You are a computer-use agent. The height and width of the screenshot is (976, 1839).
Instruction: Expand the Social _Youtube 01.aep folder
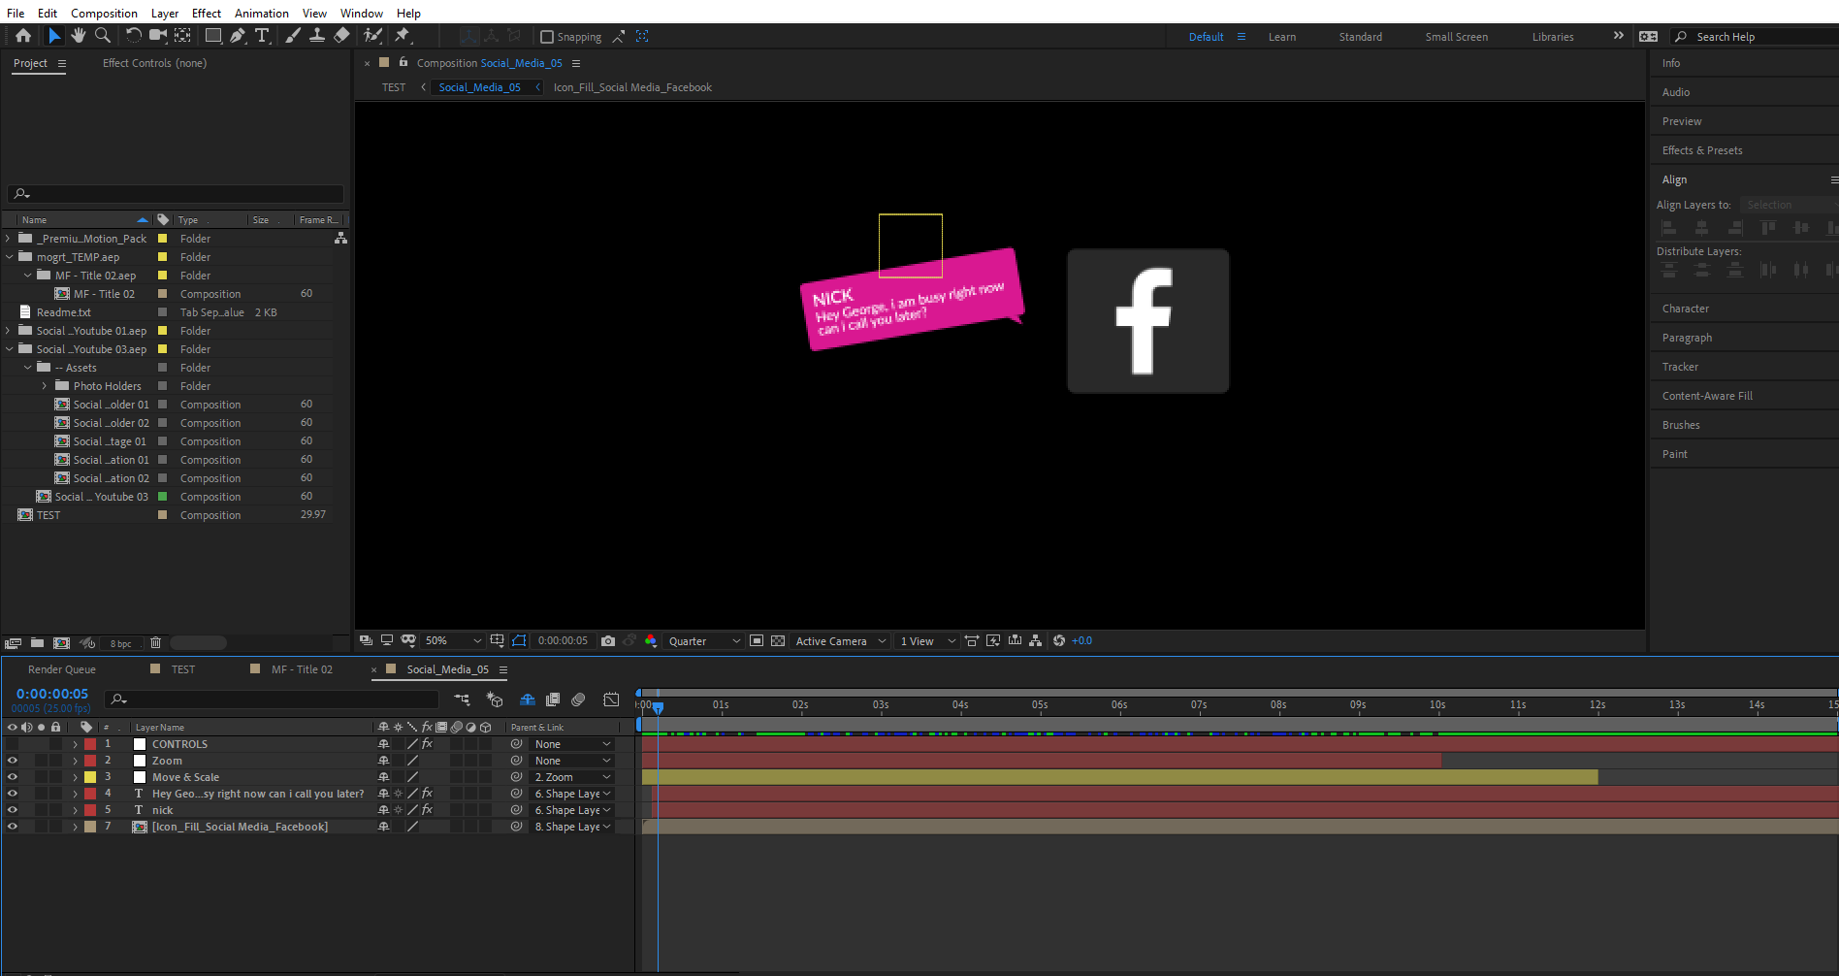point(9,331)
